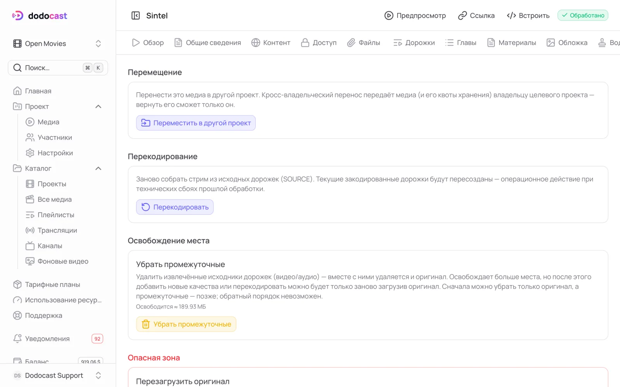
Task: Switch to the Материалы tab
Action: coord(511,43)
